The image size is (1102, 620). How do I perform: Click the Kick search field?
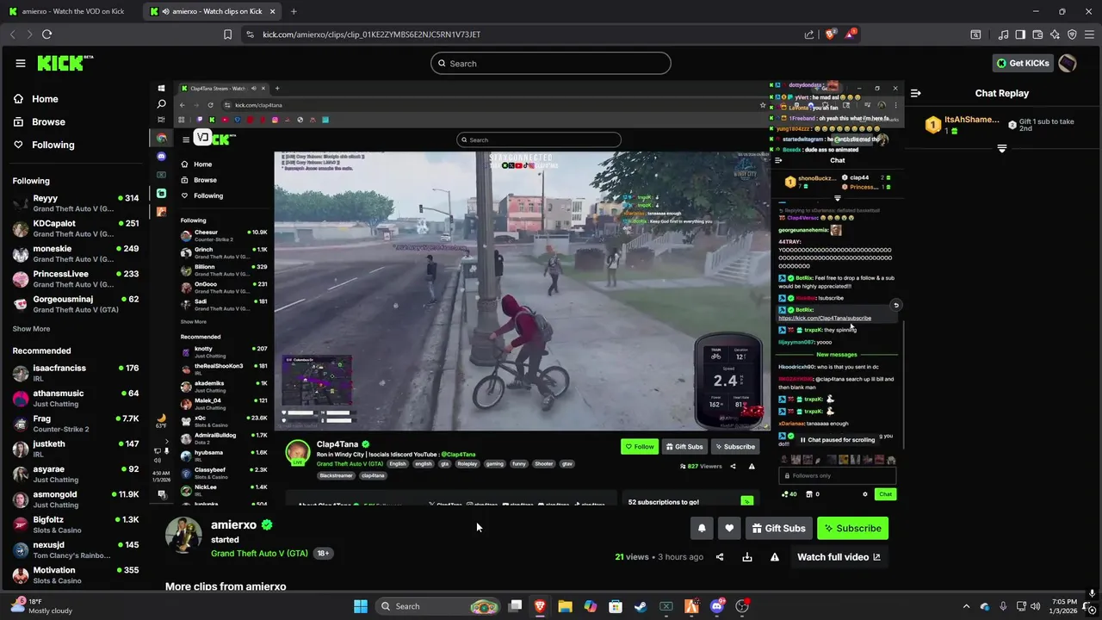pos(551,63)
